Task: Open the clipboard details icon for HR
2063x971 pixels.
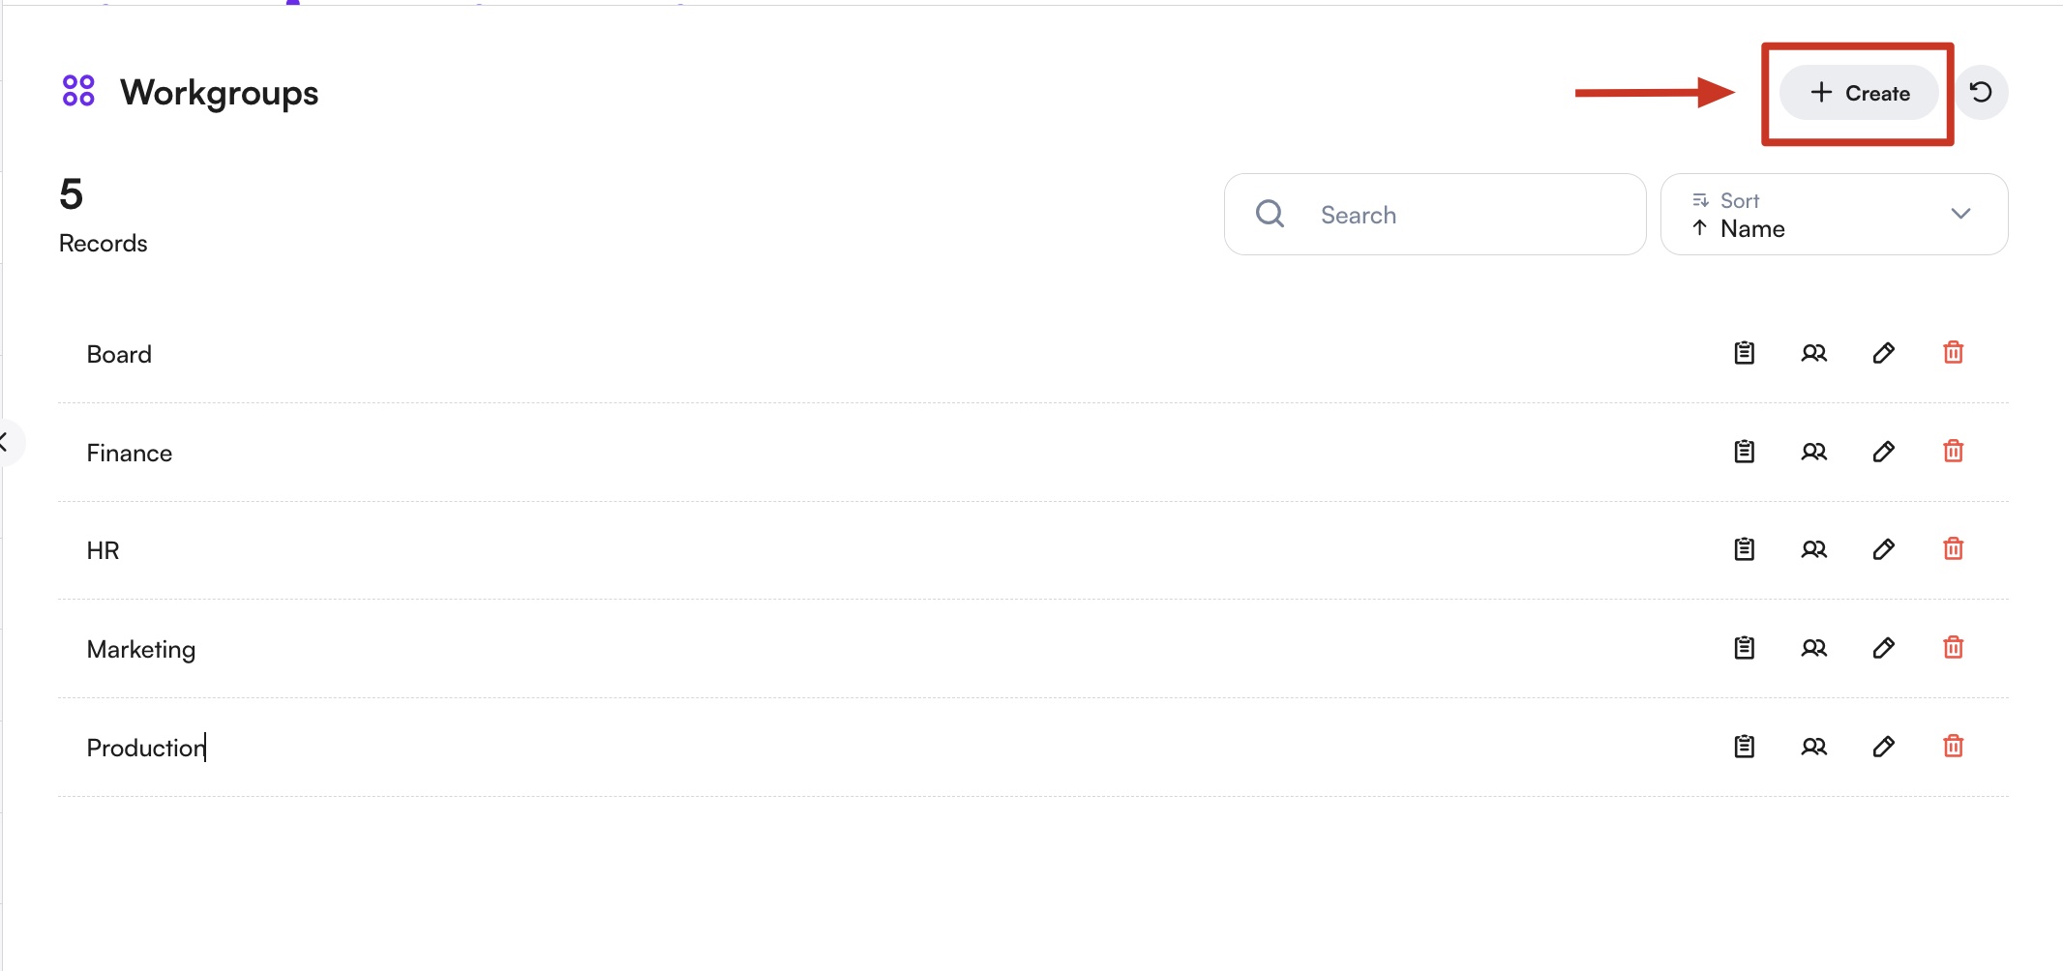Action: pos(1744,549)
